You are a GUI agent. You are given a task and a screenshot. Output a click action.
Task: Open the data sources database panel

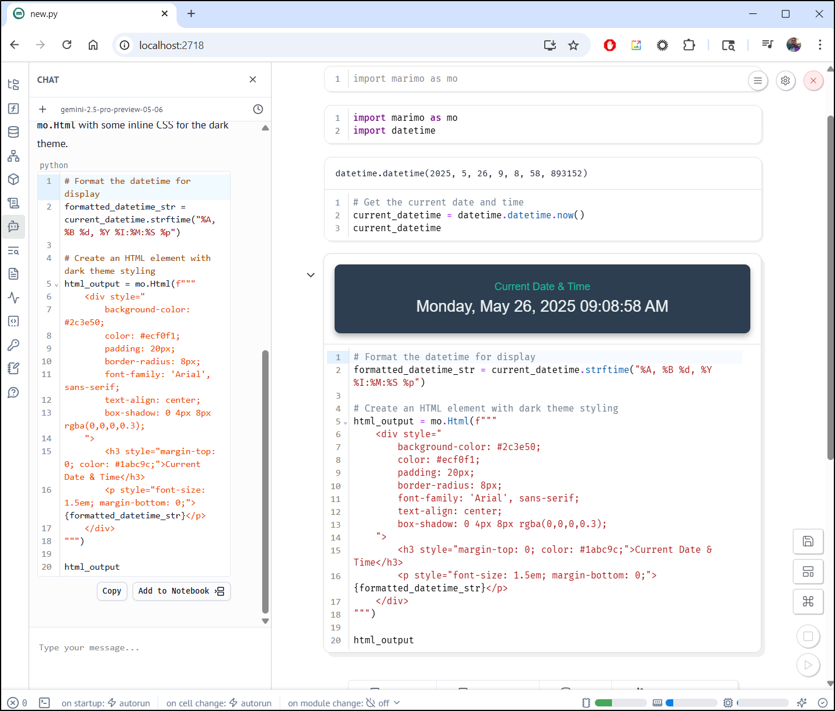[13, 132]
